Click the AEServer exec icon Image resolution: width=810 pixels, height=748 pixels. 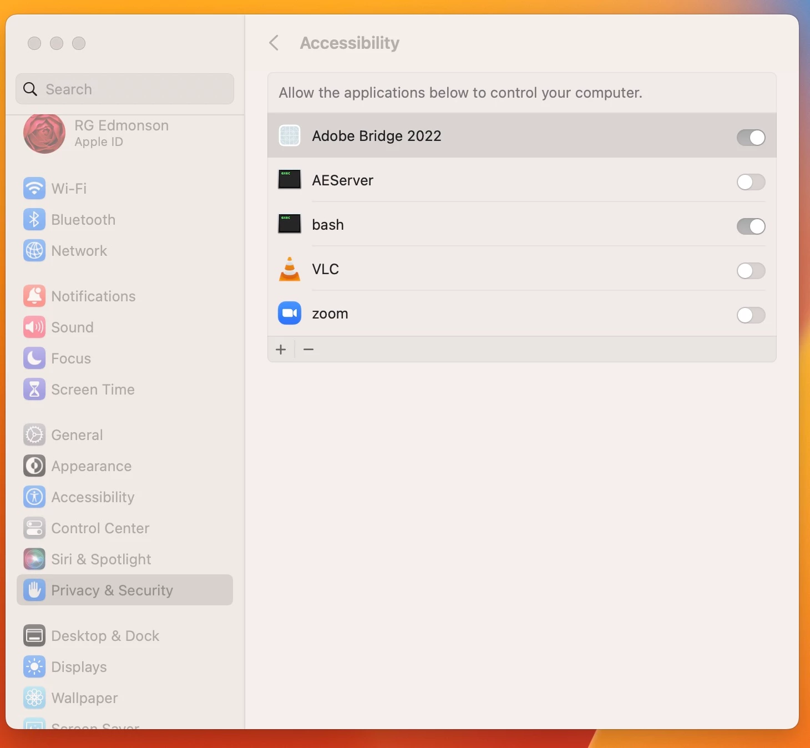point(290,180)
